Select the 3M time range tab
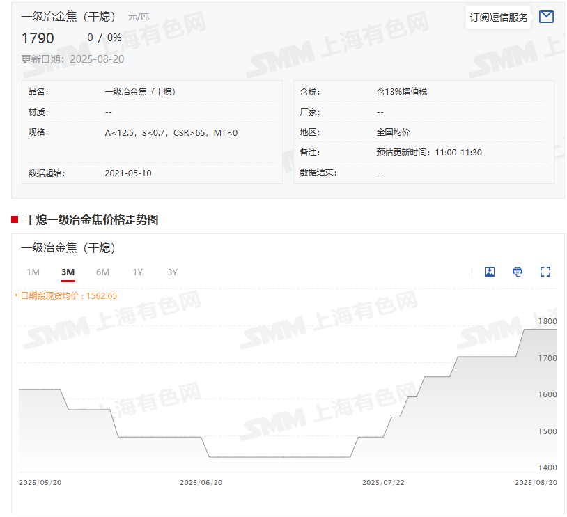 68,272
